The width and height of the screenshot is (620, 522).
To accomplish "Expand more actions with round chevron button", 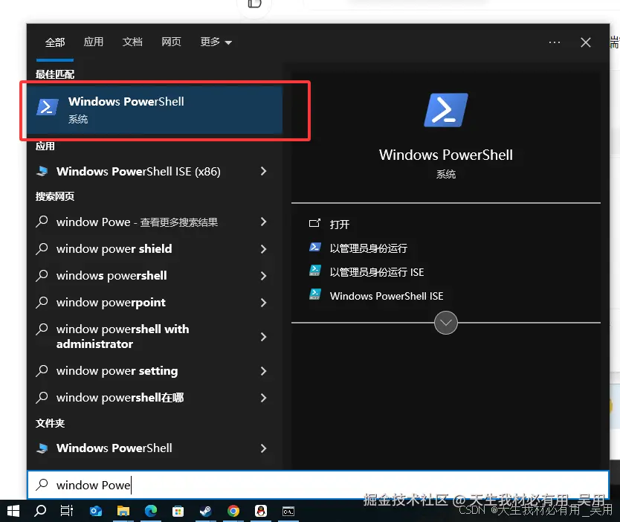I will 445,323.
